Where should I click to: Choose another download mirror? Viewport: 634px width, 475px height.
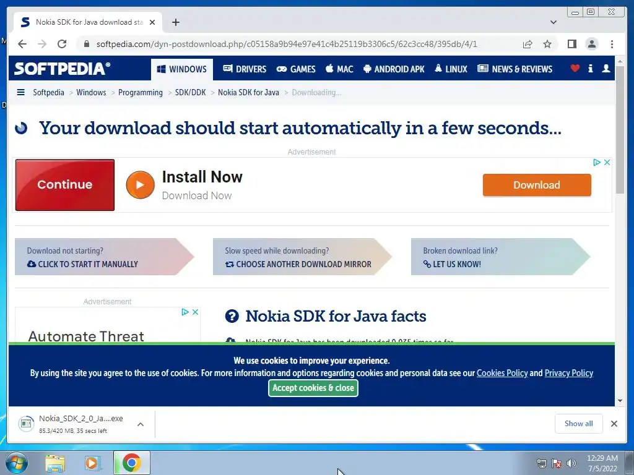point(298,264)
